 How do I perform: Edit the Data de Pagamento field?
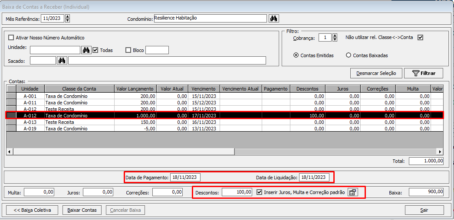coord(185,177)
